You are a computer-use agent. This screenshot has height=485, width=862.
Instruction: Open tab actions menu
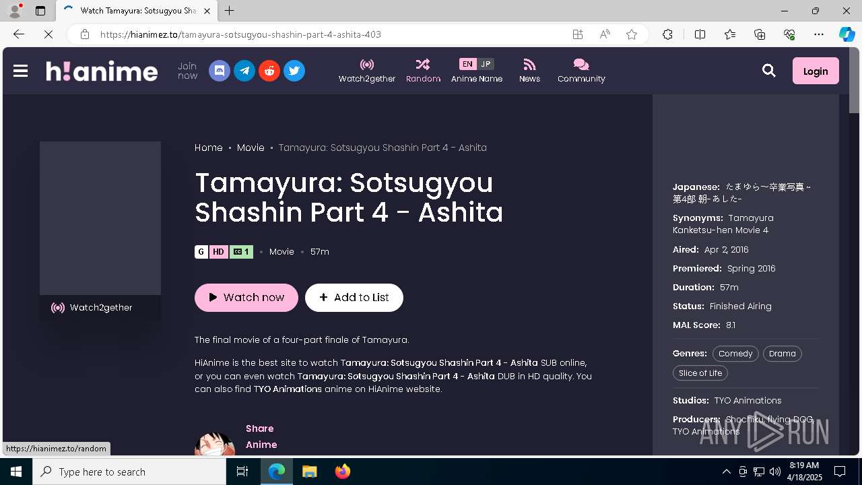[x=40, y=11]
